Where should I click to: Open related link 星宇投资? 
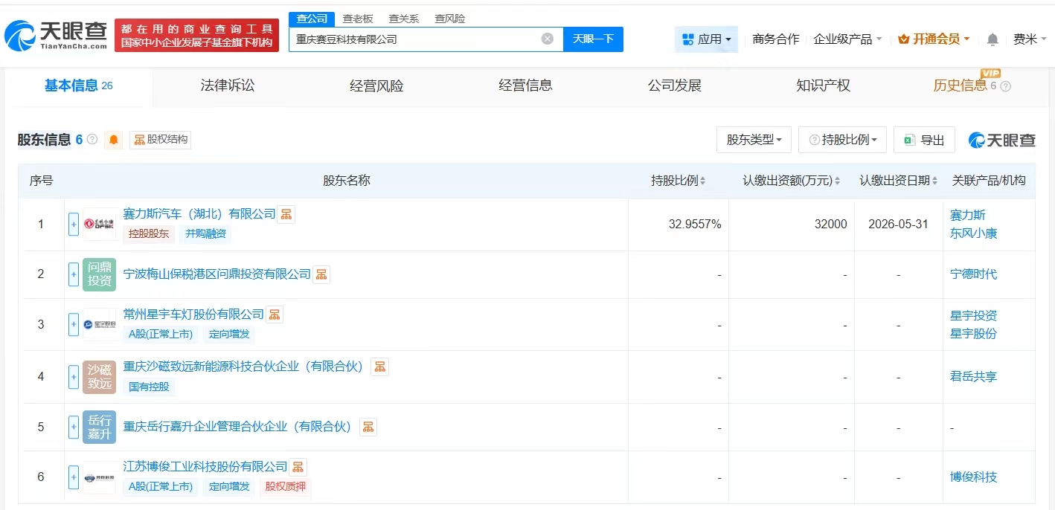click(x=973, y=316)
